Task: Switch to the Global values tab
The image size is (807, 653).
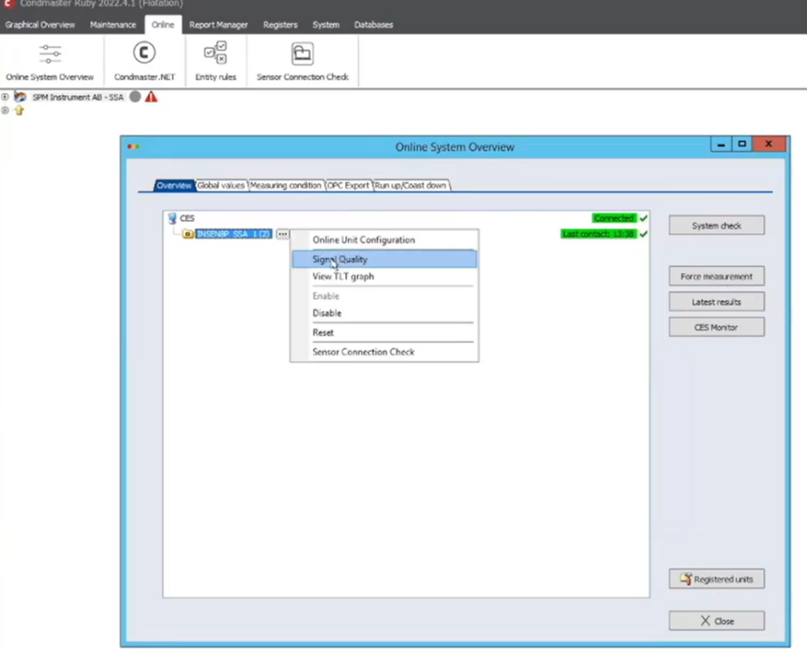Action: click(x=221, y=185)
